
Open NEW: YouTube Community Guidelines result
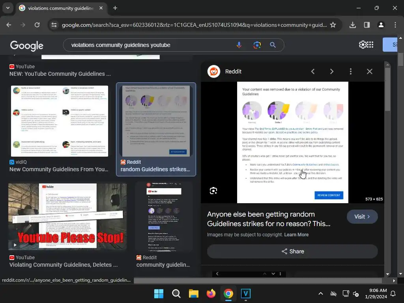60,74
